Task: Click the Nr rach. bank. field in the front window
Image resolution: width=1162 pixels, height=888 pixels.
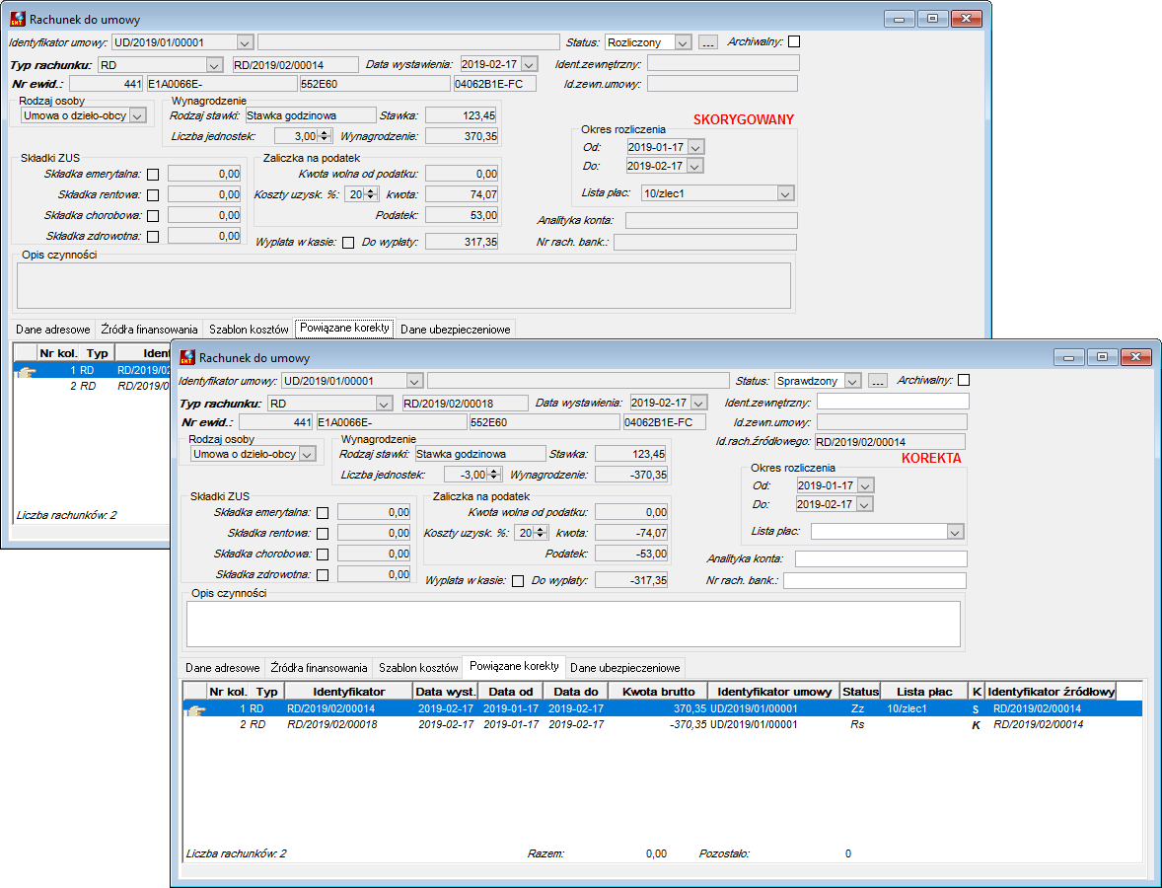Action: coord(875,580)
